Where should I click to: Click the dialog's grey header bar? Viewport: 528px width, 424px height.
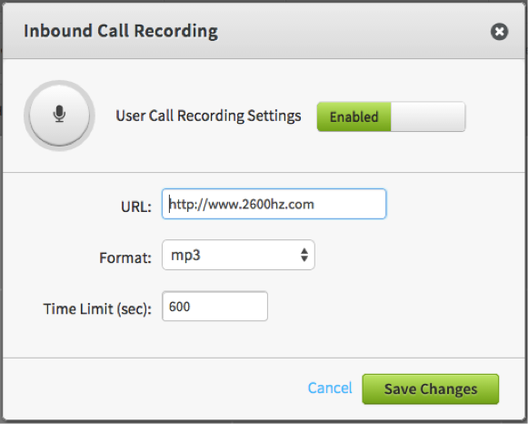[354, 31]
